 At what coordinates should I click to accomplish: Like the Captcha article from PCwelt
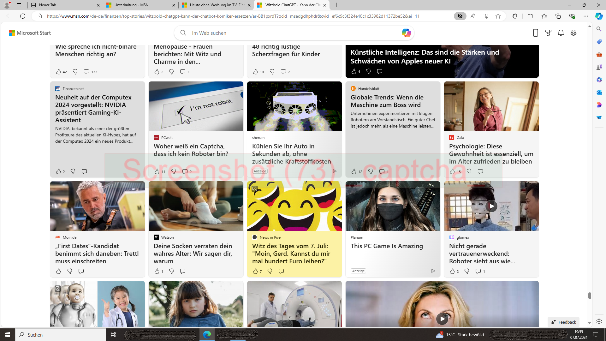click(157, 171)
